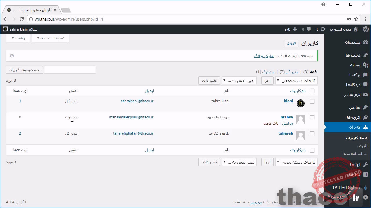Open Add New (افزودن) submenu item
This screenshot has width=371, height=208.
click(x=362, y=146)
